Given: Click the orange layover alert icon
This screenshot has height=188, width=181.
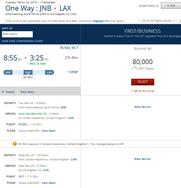Looking at the screenshot, I should point(15,144).
